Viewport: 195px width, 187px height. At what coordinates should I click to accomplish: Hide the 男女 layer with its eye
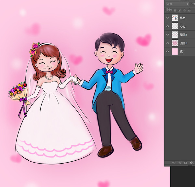[168, 18]
